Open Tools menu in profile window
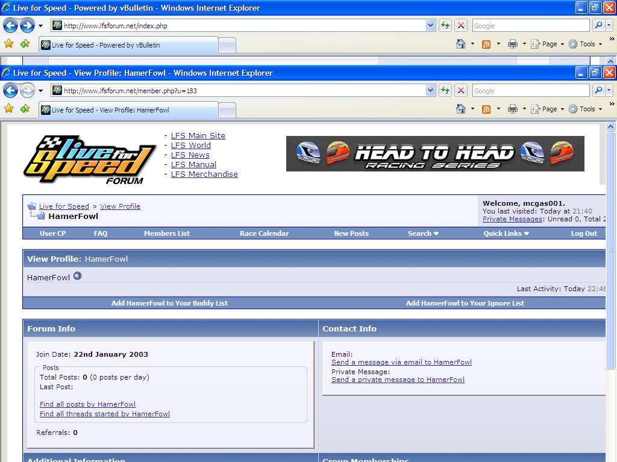Screen dimensions: 617x462 pyautogui.click(x=586, y=109)
